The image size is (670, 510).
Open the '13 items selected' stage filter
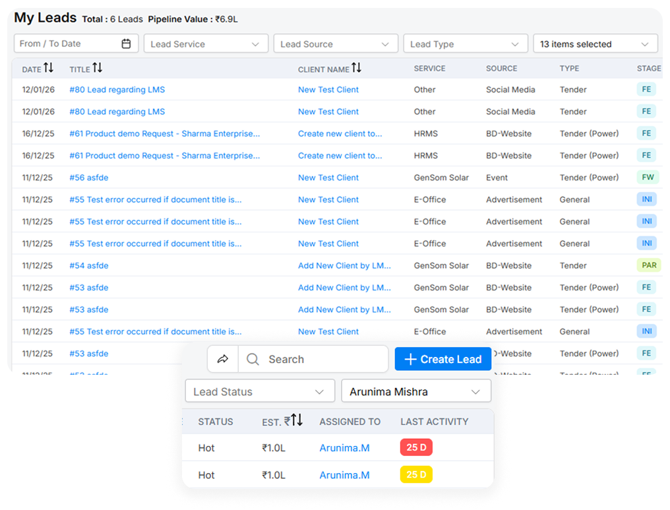(x=595, y=43)
